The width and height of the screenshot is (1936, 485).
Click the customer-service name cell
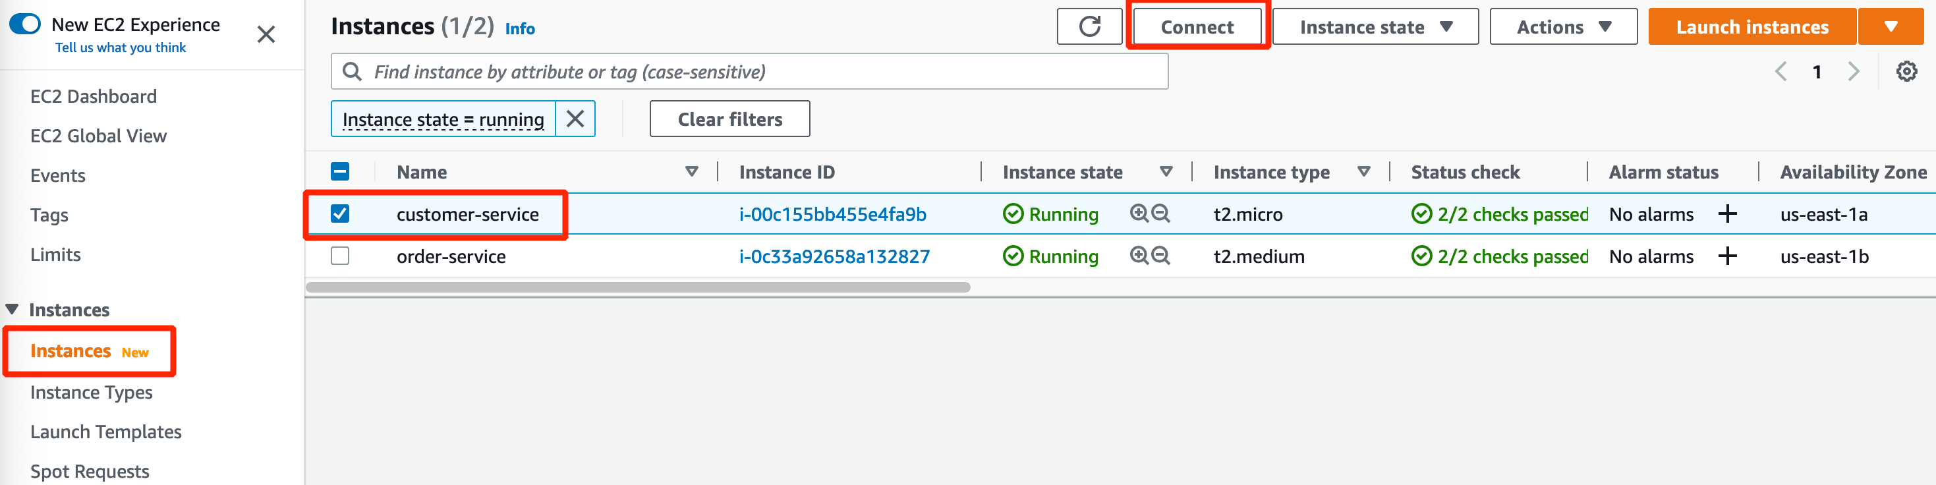point(467,214)
